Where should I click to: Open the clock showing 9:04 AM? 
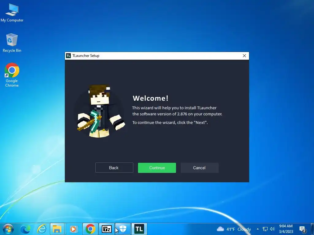coord(286,229)
